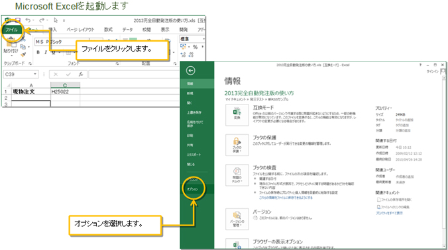Click the browser view options icon button
Screen dimensions: 448x250
point(237,244)
